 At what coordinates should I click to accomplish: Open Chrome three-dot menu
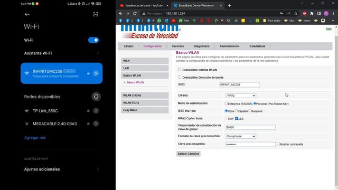pos(333,13)
